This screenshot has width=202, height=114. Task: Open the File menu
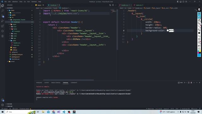pyautogui.click(x=6, y=2)
